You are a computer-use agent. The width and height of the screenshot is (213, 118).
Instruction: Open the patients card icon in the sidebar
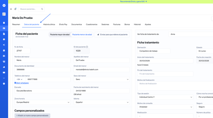[4, 28]
